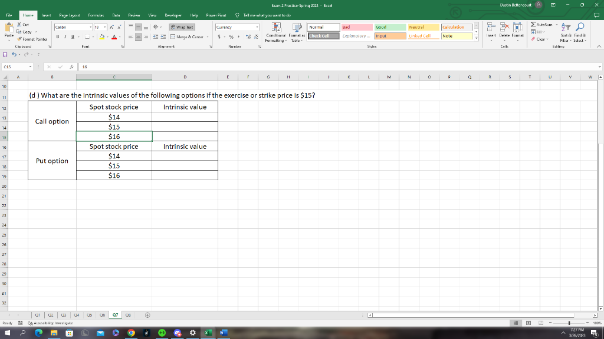Activate the Format Painter tool
The width and height of the screenshot is (604, 339).
[x=32, y=39]
